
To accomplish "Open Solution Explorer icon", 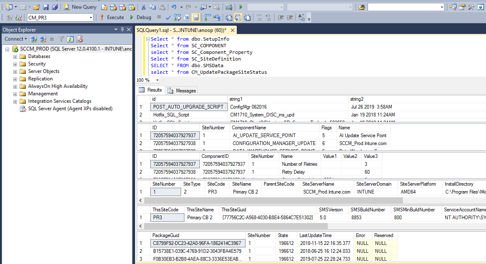I will [x=453, y=7].
